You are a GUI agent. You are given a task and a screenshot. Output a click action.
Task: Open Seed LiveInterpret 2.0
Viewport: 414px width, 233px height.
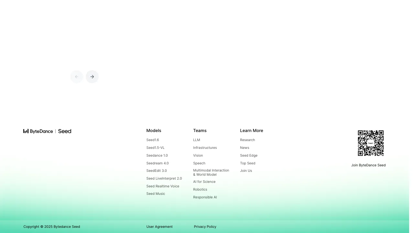[164, 178]
